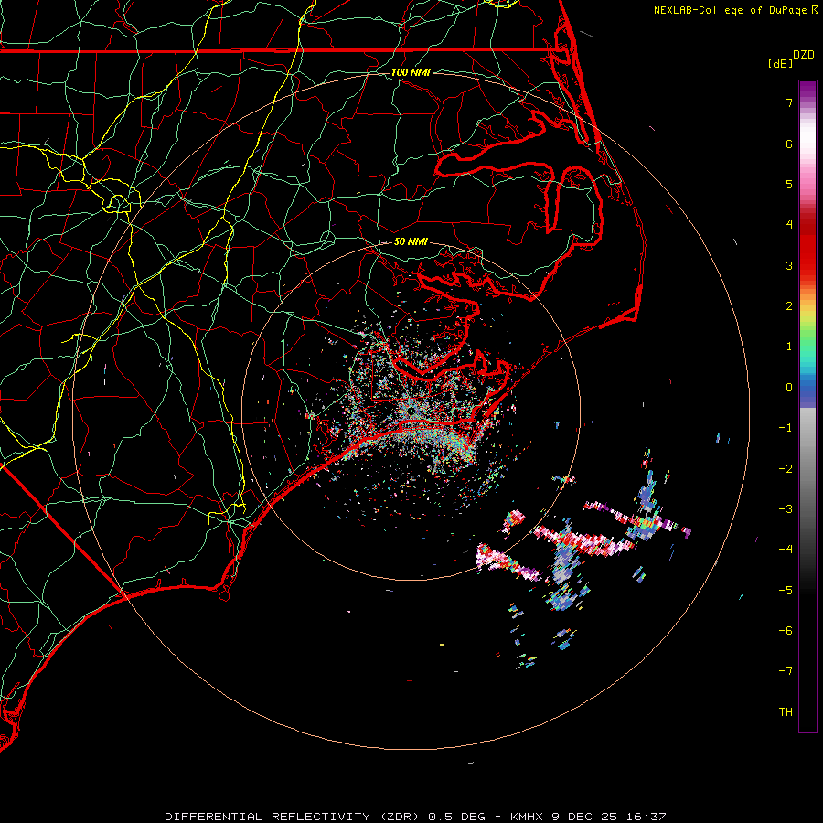Click the 100 NMI range ring label
The width and height of the screenshot is (823, 823).
[411, 72]
